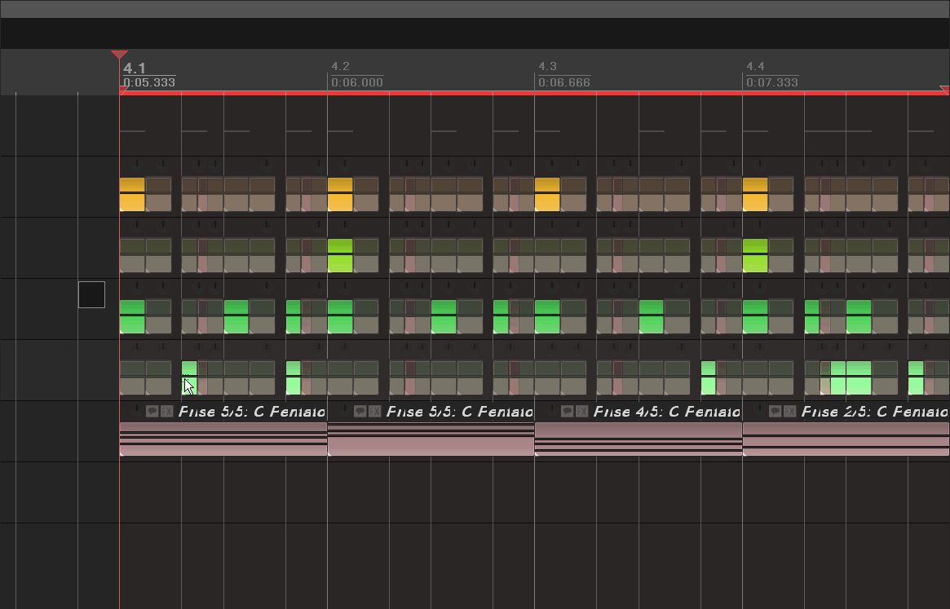Toggle the green step at beat 4.3 in third row
Viewport: 950px width, 609px height.
pos(547,316)
